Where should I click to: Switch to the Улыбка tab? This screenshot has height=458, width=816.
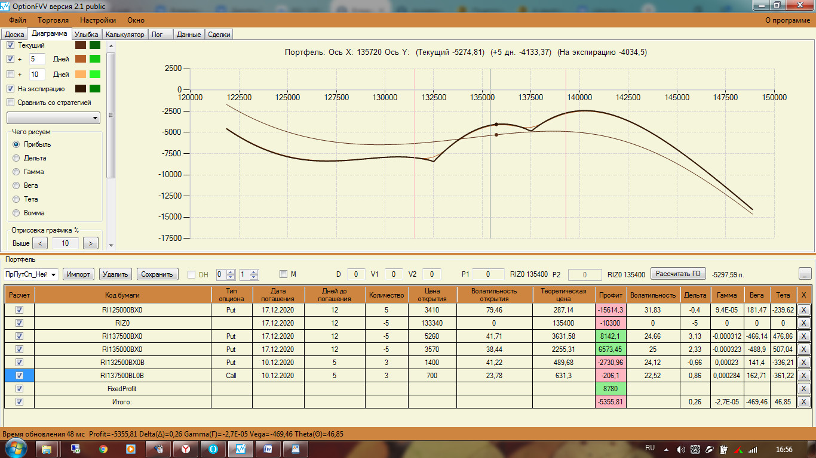[87, 35]
